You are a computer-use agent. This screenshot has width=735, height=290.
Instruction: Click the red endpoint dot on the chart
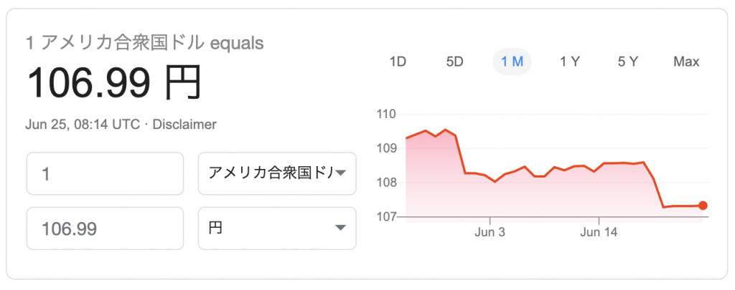[x=702, y=206]
